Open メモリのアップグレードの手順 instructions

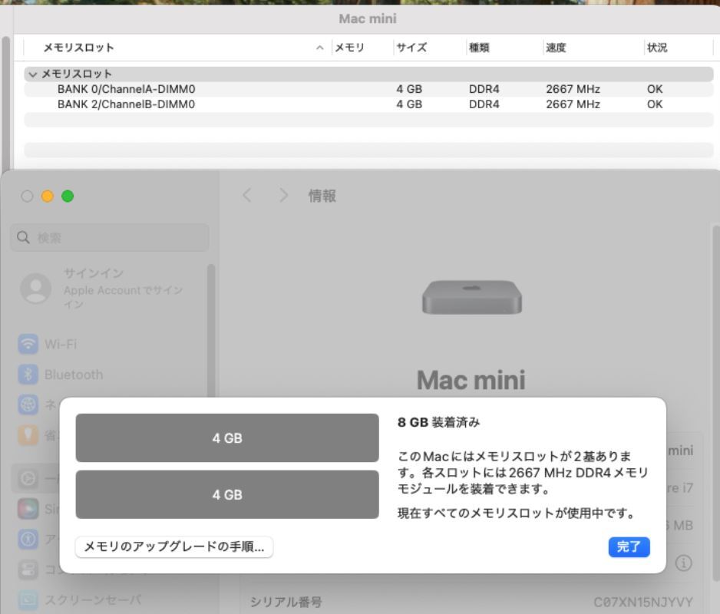(173, 547)
